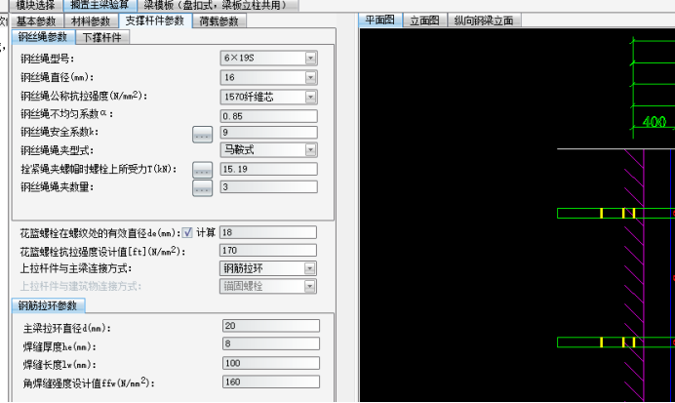This screenshot has height=403, width=675.
Task: Show the 平面图 view tab
Action: (x=380, y=20)
